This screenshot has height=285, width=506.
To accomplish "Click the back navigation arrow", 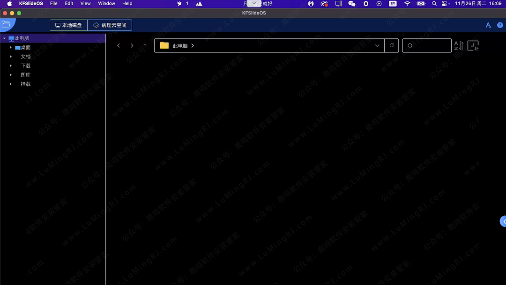I will tap(119, 45).
